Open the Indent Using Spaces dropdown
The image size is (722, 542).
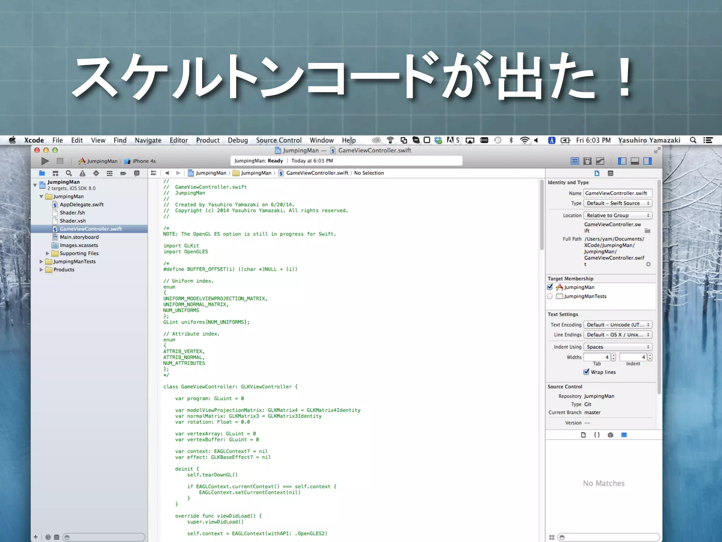click(618, 347)
